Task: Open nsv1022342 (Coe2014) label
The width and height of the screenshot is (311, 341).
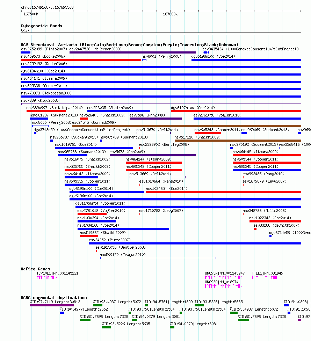Action: (270, 218)
